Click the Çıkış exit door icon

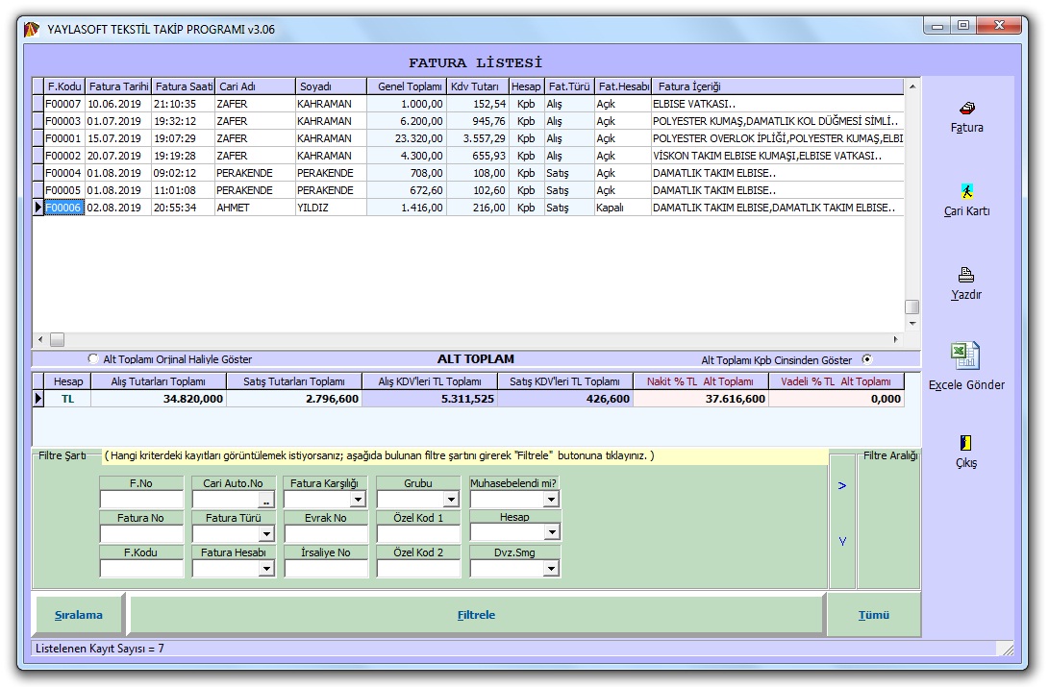[965, 443]
